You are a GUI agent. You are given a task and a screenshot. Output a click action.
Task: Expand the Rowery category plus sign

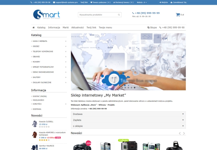(66, 62)
